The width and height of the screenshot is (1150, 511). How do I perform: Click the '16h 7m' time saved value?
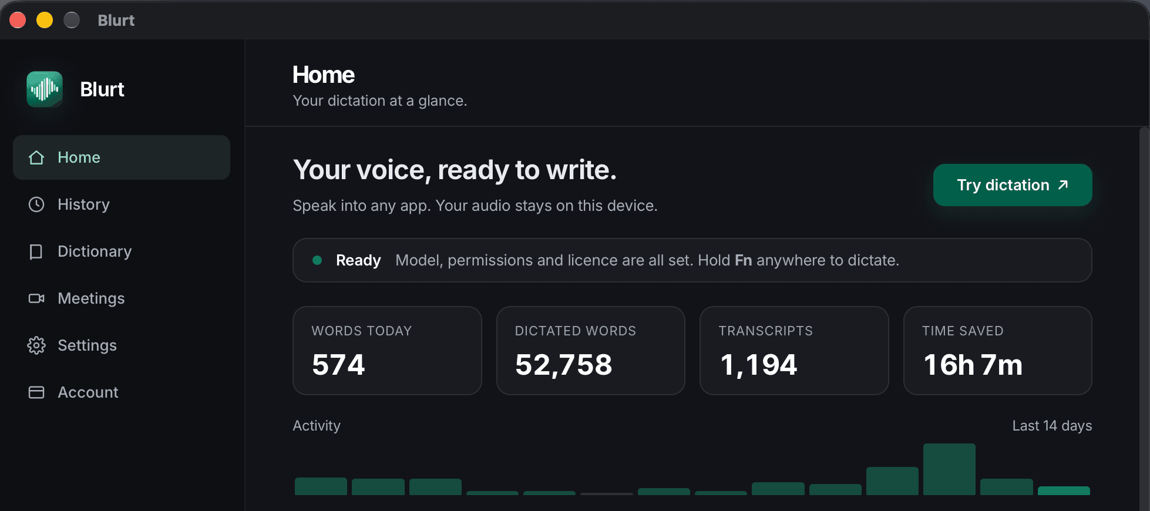(973, 365)
